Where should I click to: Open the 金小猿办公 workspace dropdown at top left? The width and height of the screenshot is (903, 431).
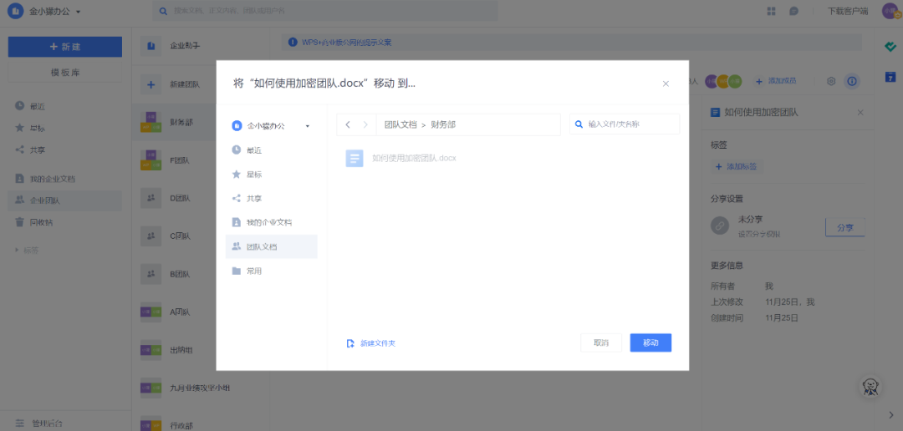(46, 11)
